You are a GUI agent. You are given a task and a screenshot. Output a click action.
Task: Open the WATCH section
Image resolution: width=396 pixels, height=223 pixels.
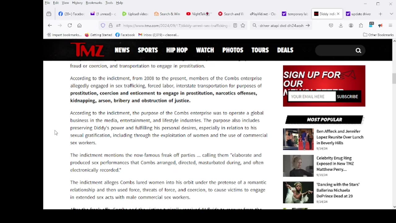coord(205,50)
